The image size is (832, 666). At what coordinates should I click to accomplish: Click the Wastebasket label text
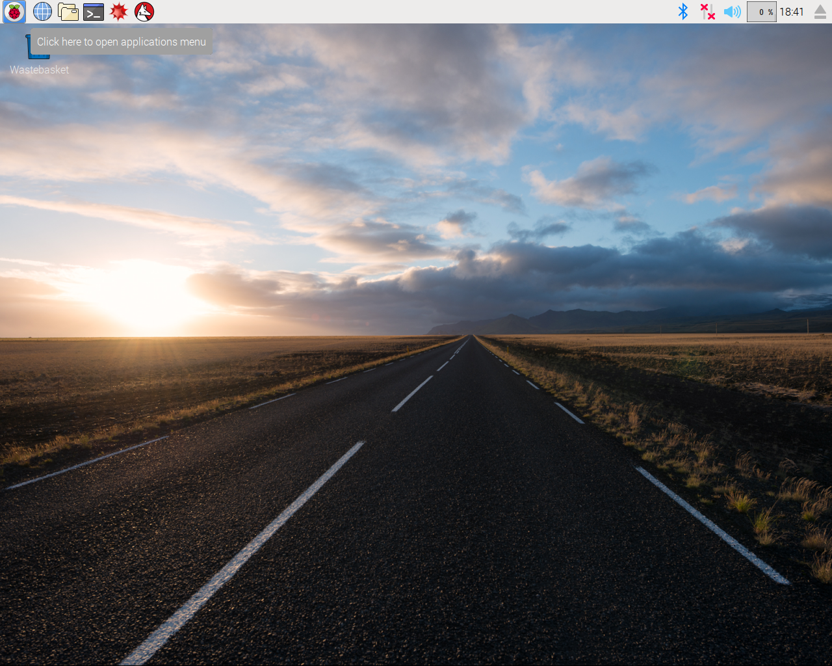point(39,70)
